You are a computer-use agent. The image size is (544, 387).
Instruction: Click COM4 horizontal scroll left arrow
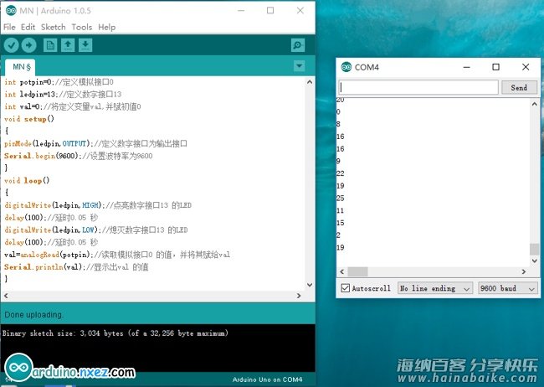(342, 271)
